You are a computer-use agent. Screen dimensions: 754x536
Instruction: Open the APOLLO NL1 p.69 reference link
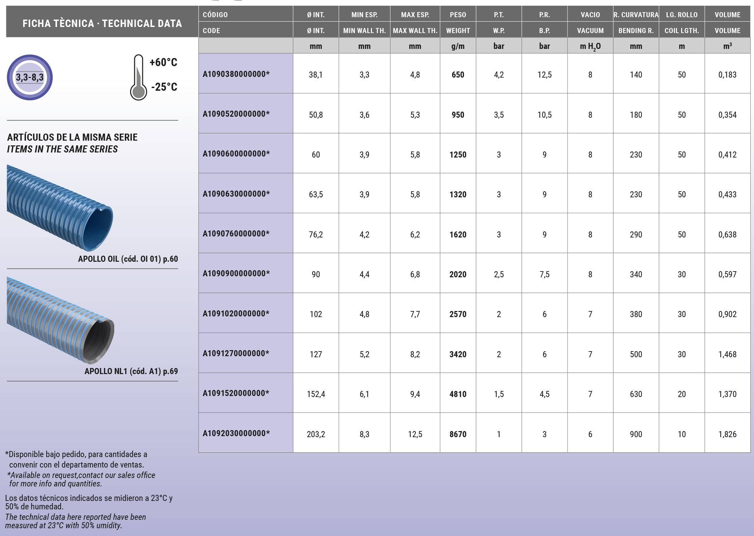131,371
